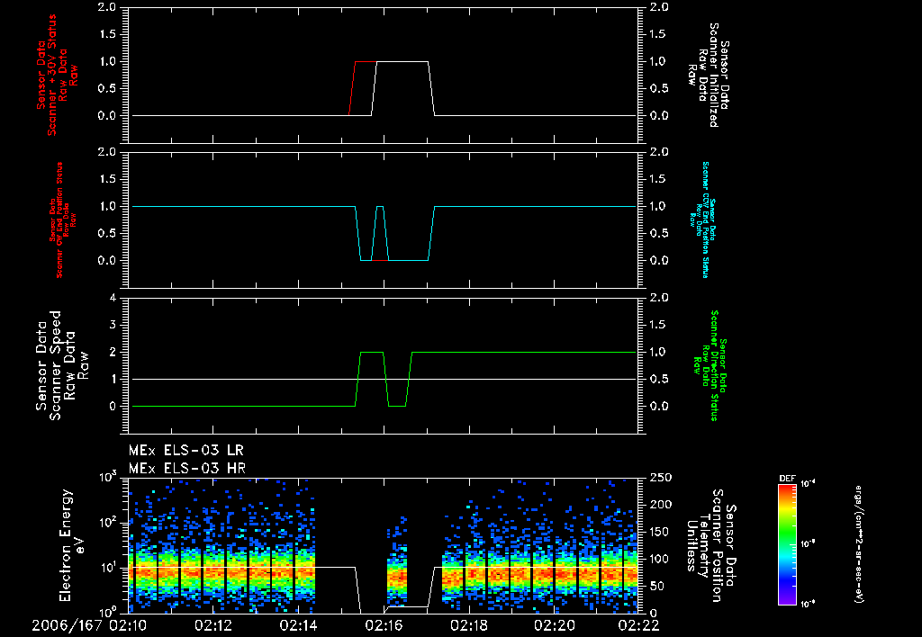
Task: Select the "150" scanner position tick label
Action: click(661, 532)
